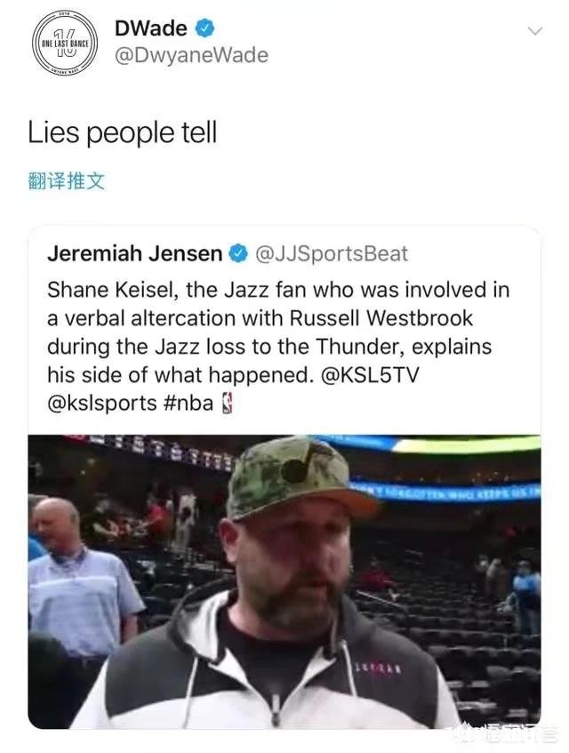This screenshot has height=753, width=569.
Task: Open the @kslsports mention
Action: [x=101, y=404]
